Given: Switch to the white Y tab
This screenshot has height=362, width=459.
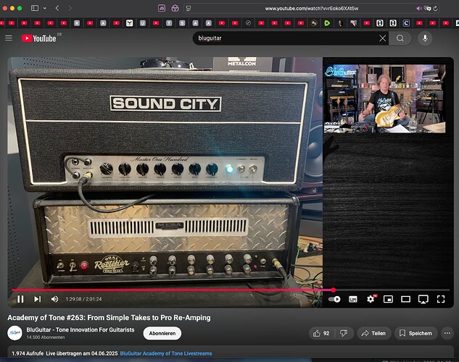Looking at the screenshot, I should point(129,23).
